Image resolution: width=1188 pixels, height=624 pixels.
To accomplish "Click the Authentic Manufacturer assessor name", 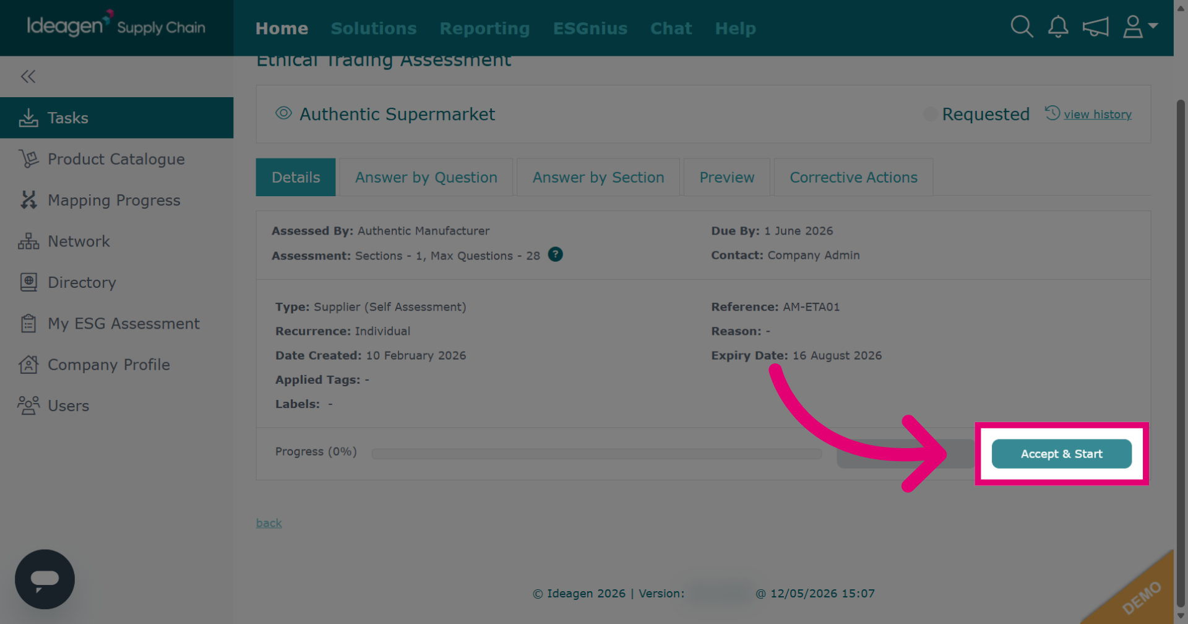I will (423, 231).
